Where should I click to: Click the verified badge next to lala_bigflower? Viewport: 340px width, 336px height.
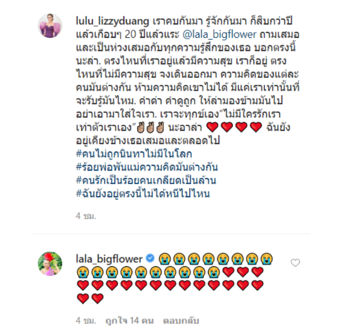tap(150, 258)
